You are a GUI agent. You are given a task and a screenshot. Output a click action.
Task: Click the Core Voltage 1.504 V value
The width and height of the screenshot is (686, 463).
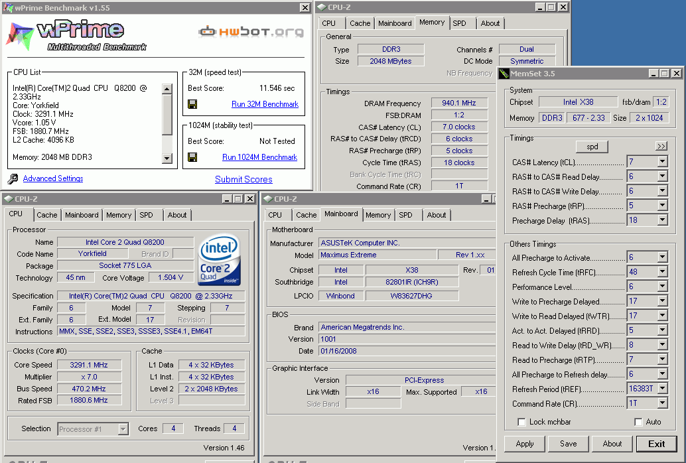pyautogui.click(x=171, y=277)
